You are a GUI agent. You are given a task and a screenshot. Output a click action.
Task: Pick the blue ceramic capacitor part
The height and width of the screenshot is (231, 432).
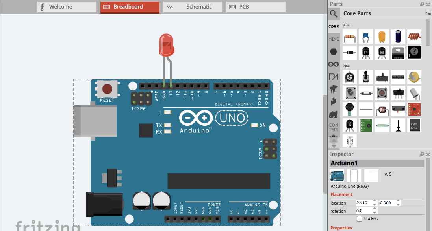click(x=365, y=37)
